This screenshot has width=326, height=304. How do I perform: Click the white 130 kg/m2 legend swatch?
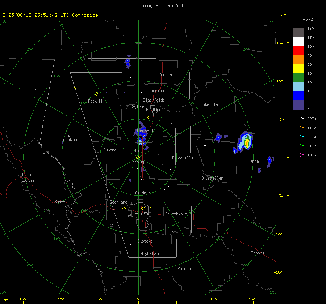[298, 42]
